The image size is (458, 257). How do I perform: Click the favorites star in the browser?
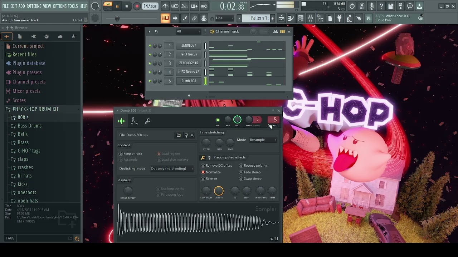(73, 36)
